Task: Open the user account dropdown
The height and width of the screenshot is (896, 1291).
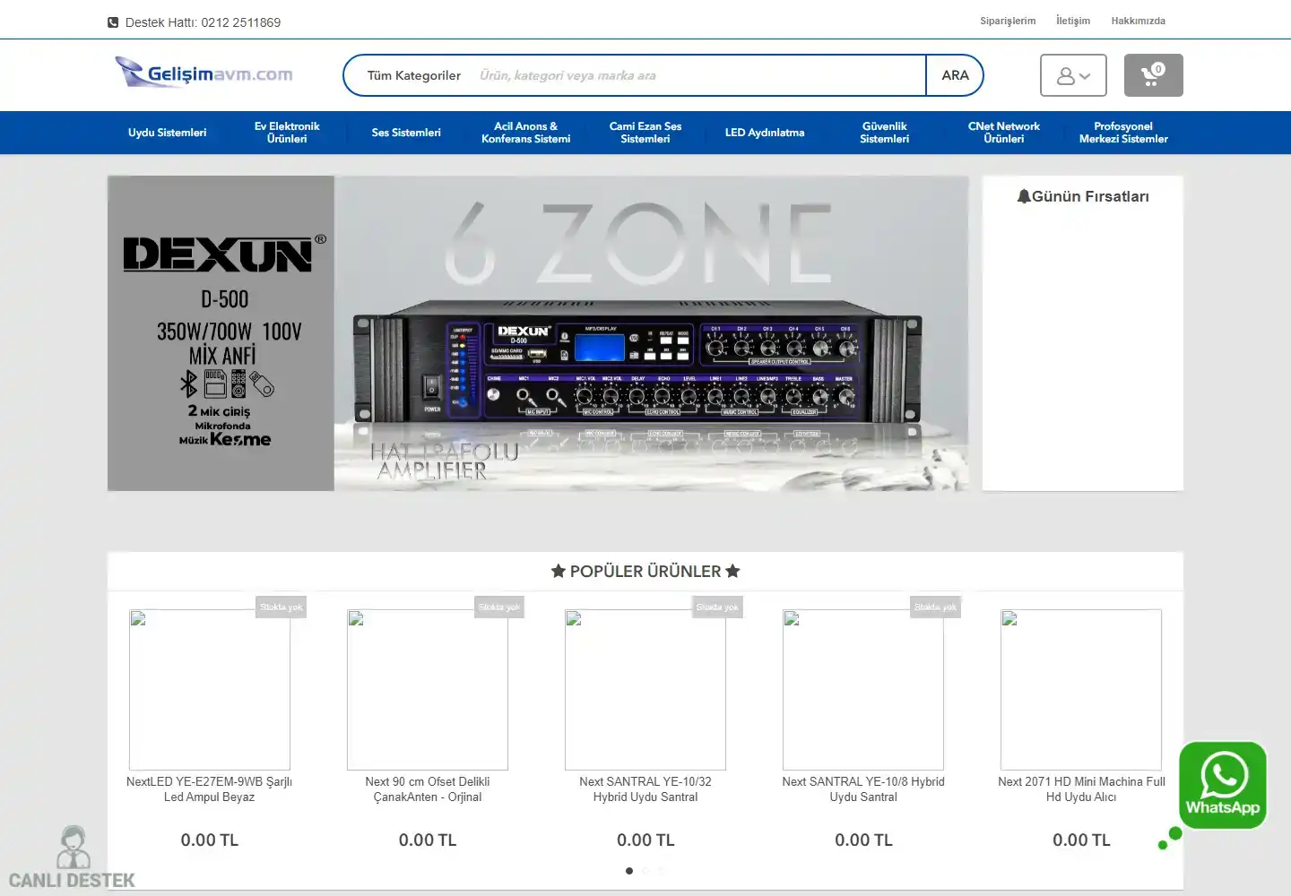Action: pyautogui.click(x=1073, y=75)
